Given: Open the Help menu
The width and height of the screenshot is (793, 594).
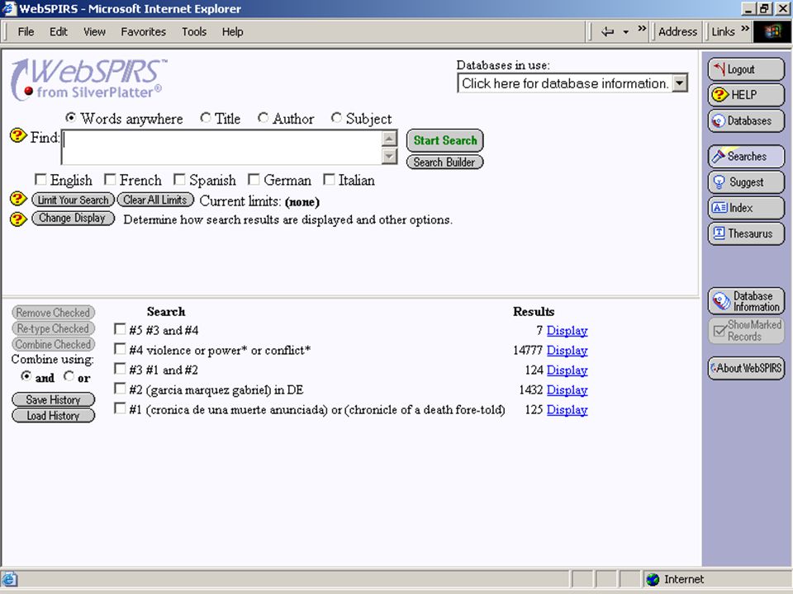Looking at the screenshot, I should (233, 32).
